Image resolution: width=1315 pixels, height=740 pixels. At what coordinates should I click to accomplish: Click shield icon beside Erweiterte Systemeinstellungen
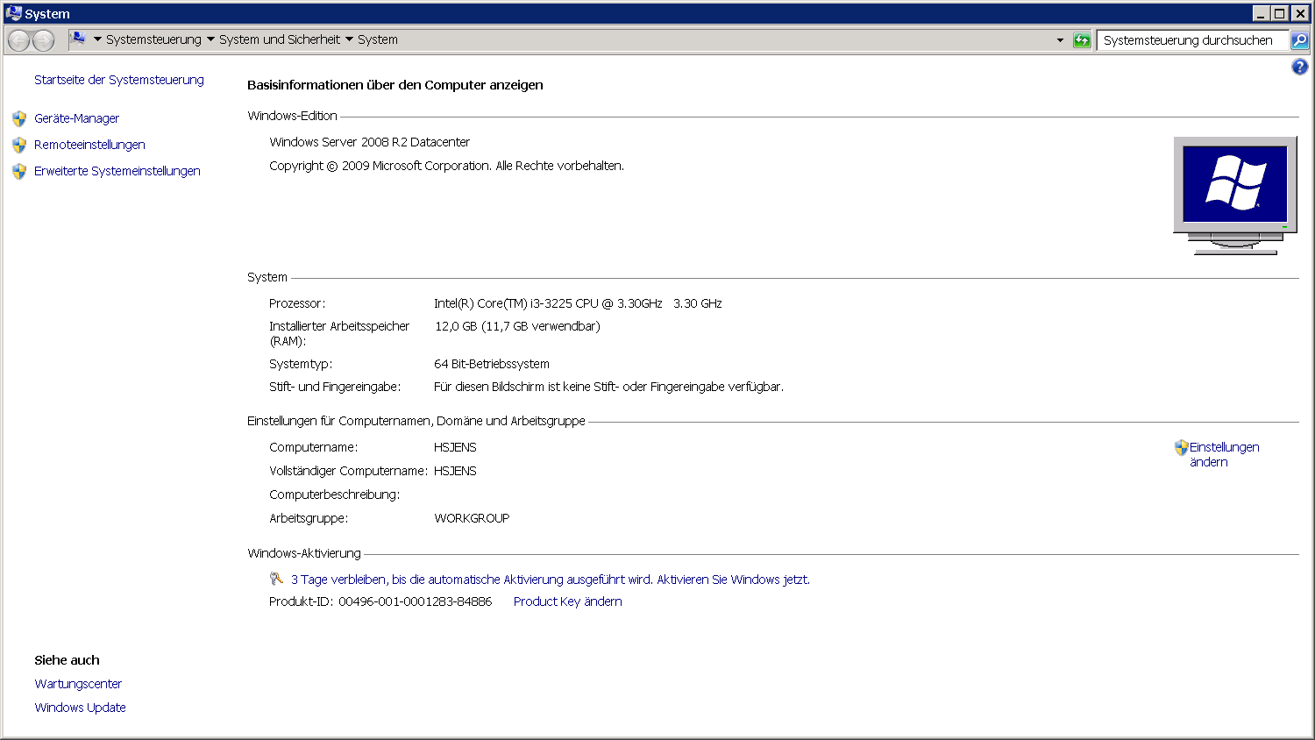click(19, 171)
